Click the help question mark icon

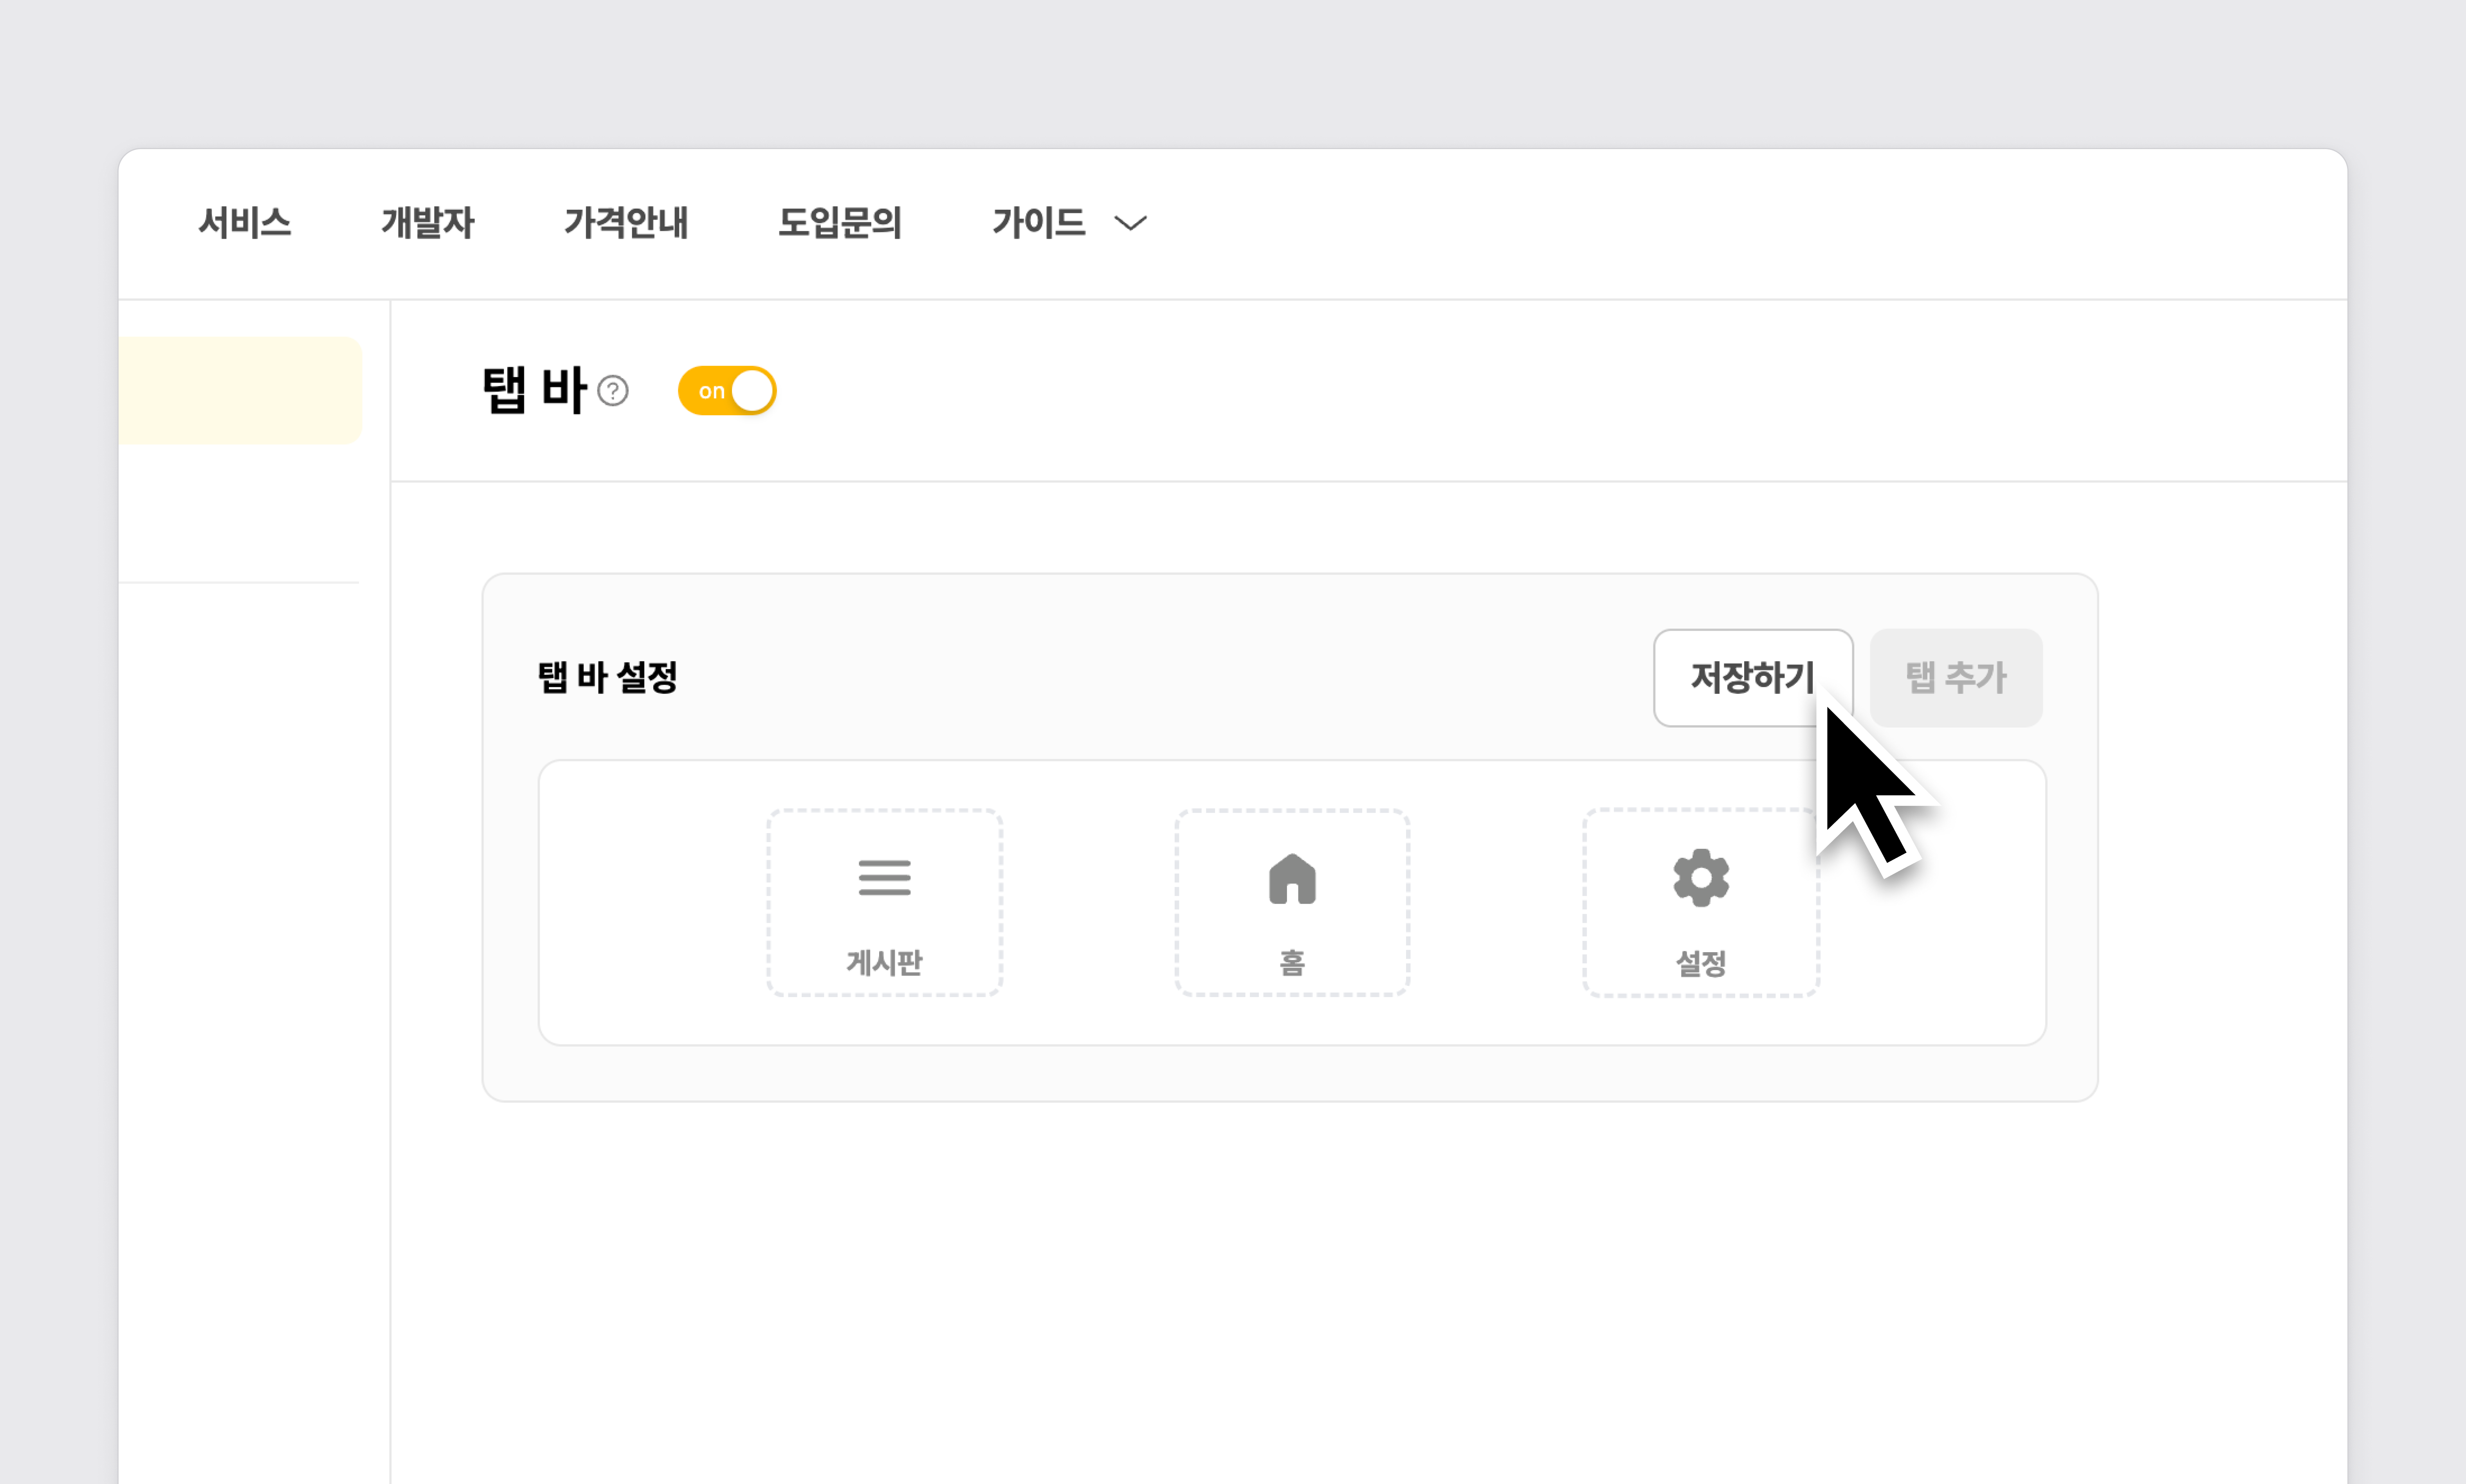click(613, 391)
